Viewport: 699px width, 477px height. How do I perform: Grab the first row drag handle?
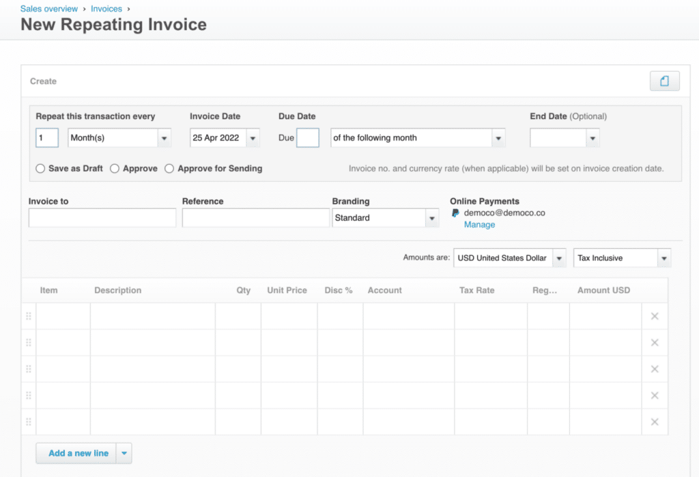(x=29, y=316)
